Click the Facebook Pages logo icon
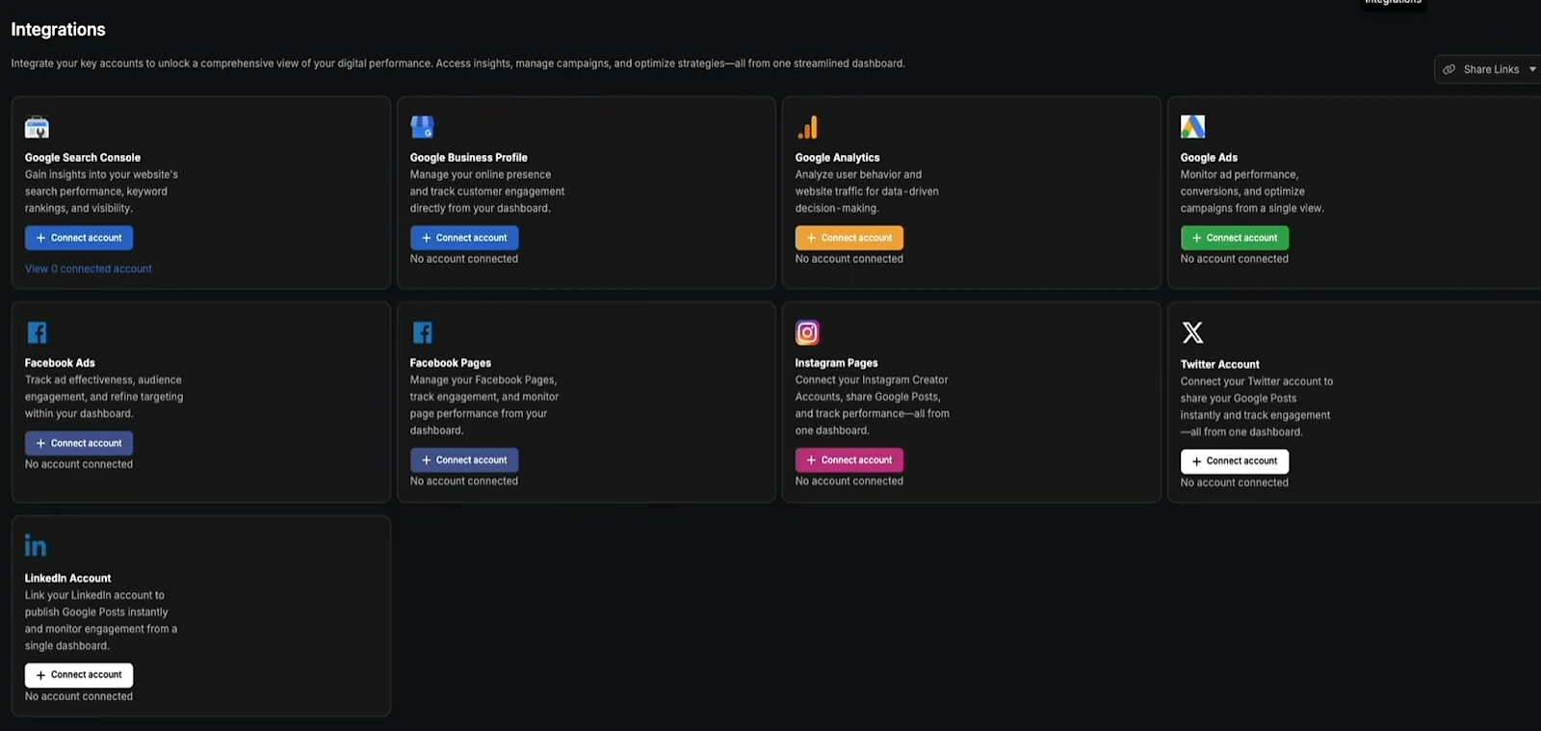 pyautogui.click(x=422, y=332)
